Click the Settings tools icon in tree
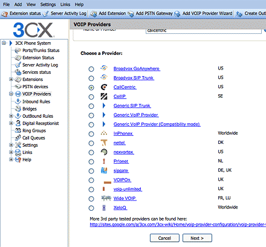The width and height of the screenshot is (266, 247). [18, 145]
